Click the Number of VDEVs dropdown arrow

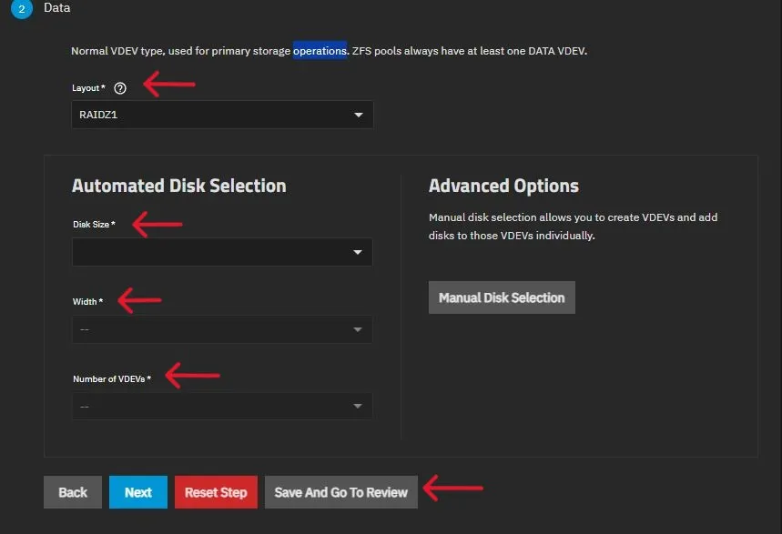click(x=357, y=406)
